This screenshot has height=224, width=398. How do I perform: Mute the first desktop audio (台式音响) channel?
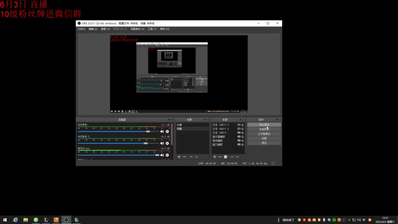[x=162, y=131]
